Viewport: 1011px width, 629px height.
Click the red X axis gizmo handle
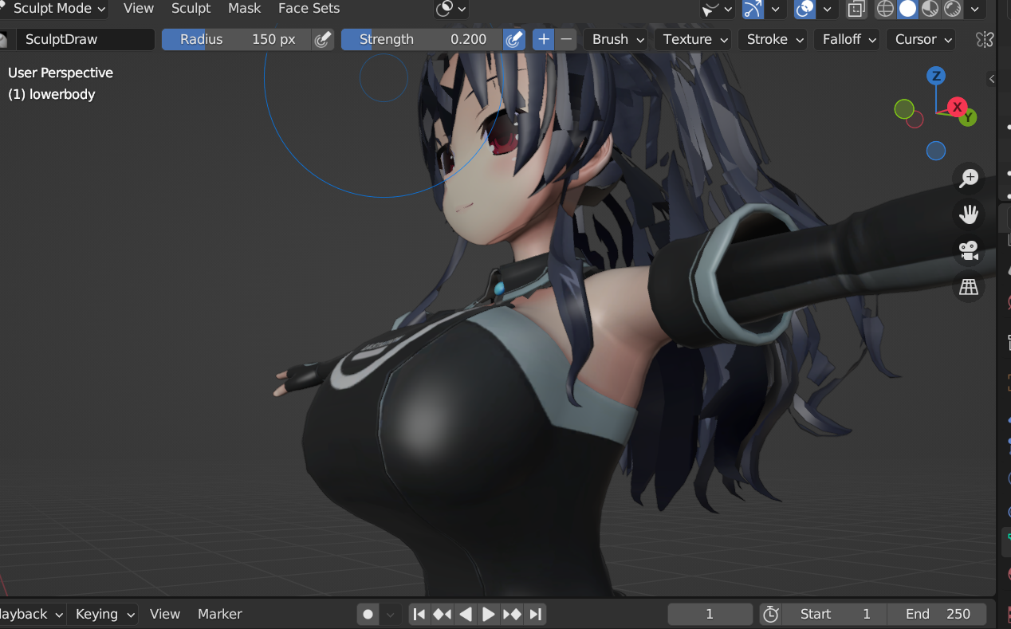(957, 107)
